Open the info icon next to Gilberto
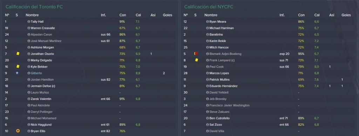The height and width of the screenshot is (136, 359). [29, 73]
